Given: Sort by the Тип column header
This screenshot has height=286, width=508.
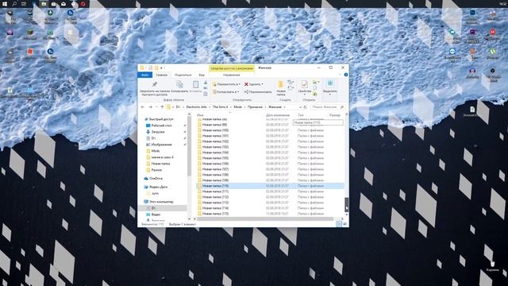Looking at the screenshot, I should click(301, 115).
